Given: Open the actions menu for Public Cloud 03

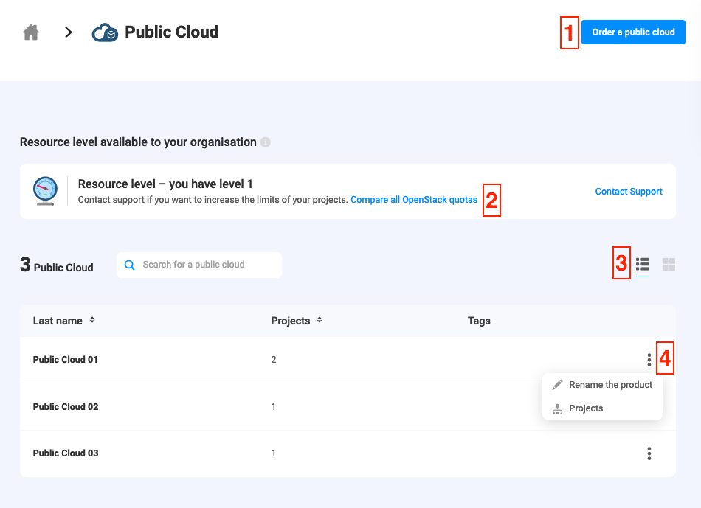Looking at the screenshot, I should (x=649, y=453).
